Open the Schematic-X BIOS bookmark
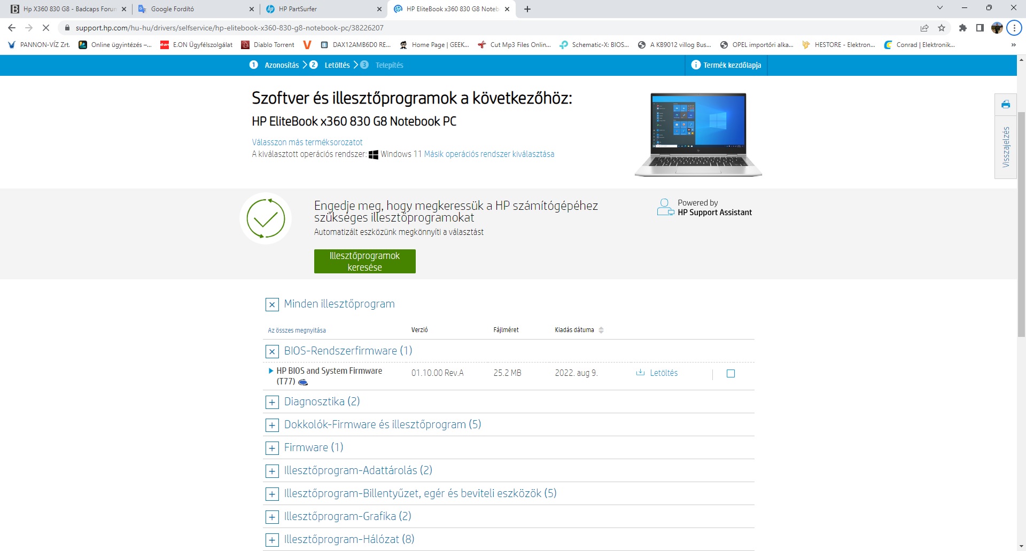The image size is (1026, 551). coord(594,45)
